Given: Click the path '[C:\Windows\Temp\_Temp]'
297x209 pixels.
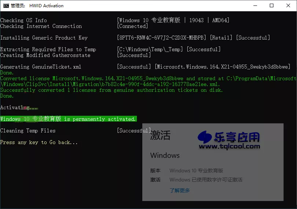Looking at the screenshot, I should coord(150,49).
